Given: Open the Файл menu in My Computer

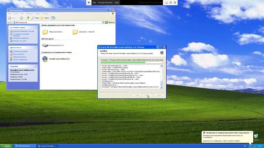Looking at the screenshot, I should pos(9,14).
